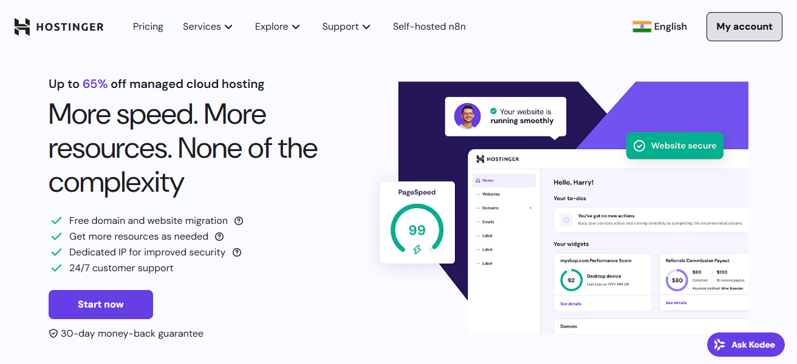Screen dimensions: 797x364
Task: Open My account
Action: pos(744,27)
